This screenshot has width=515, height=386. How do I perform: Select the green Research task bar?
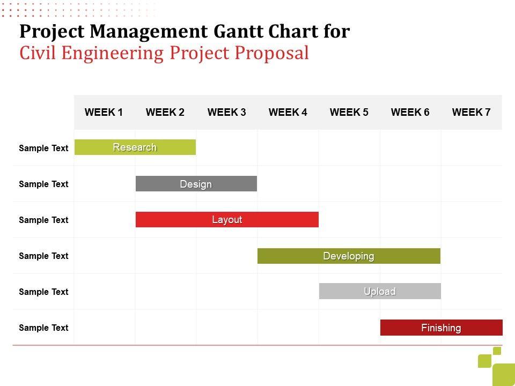coord(135,147)
